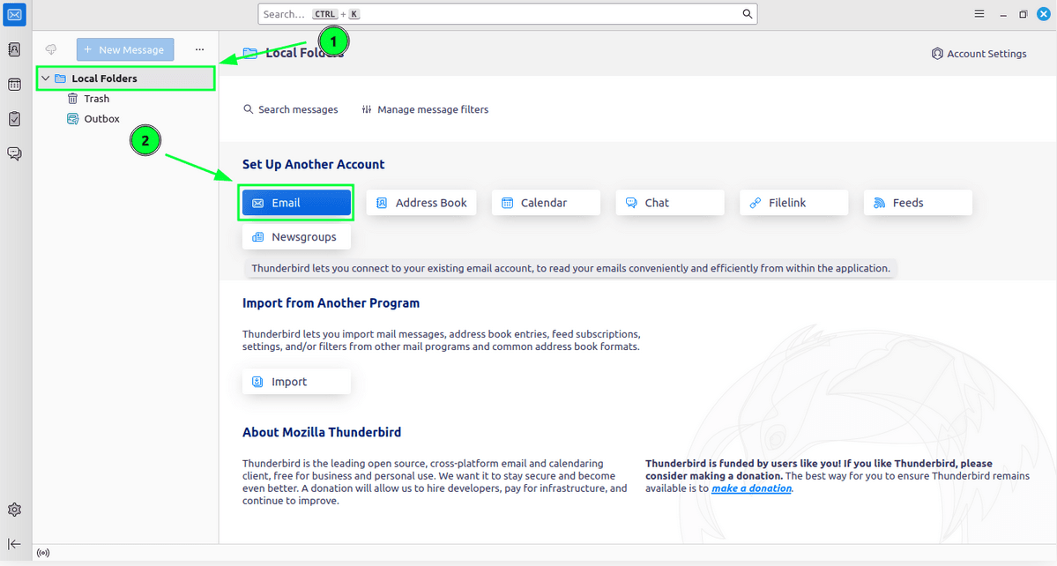Open folder pane options ellipsis menu

[x=199, y=49]
